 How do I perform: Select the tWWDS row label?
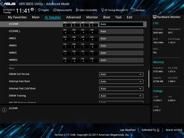13,60
